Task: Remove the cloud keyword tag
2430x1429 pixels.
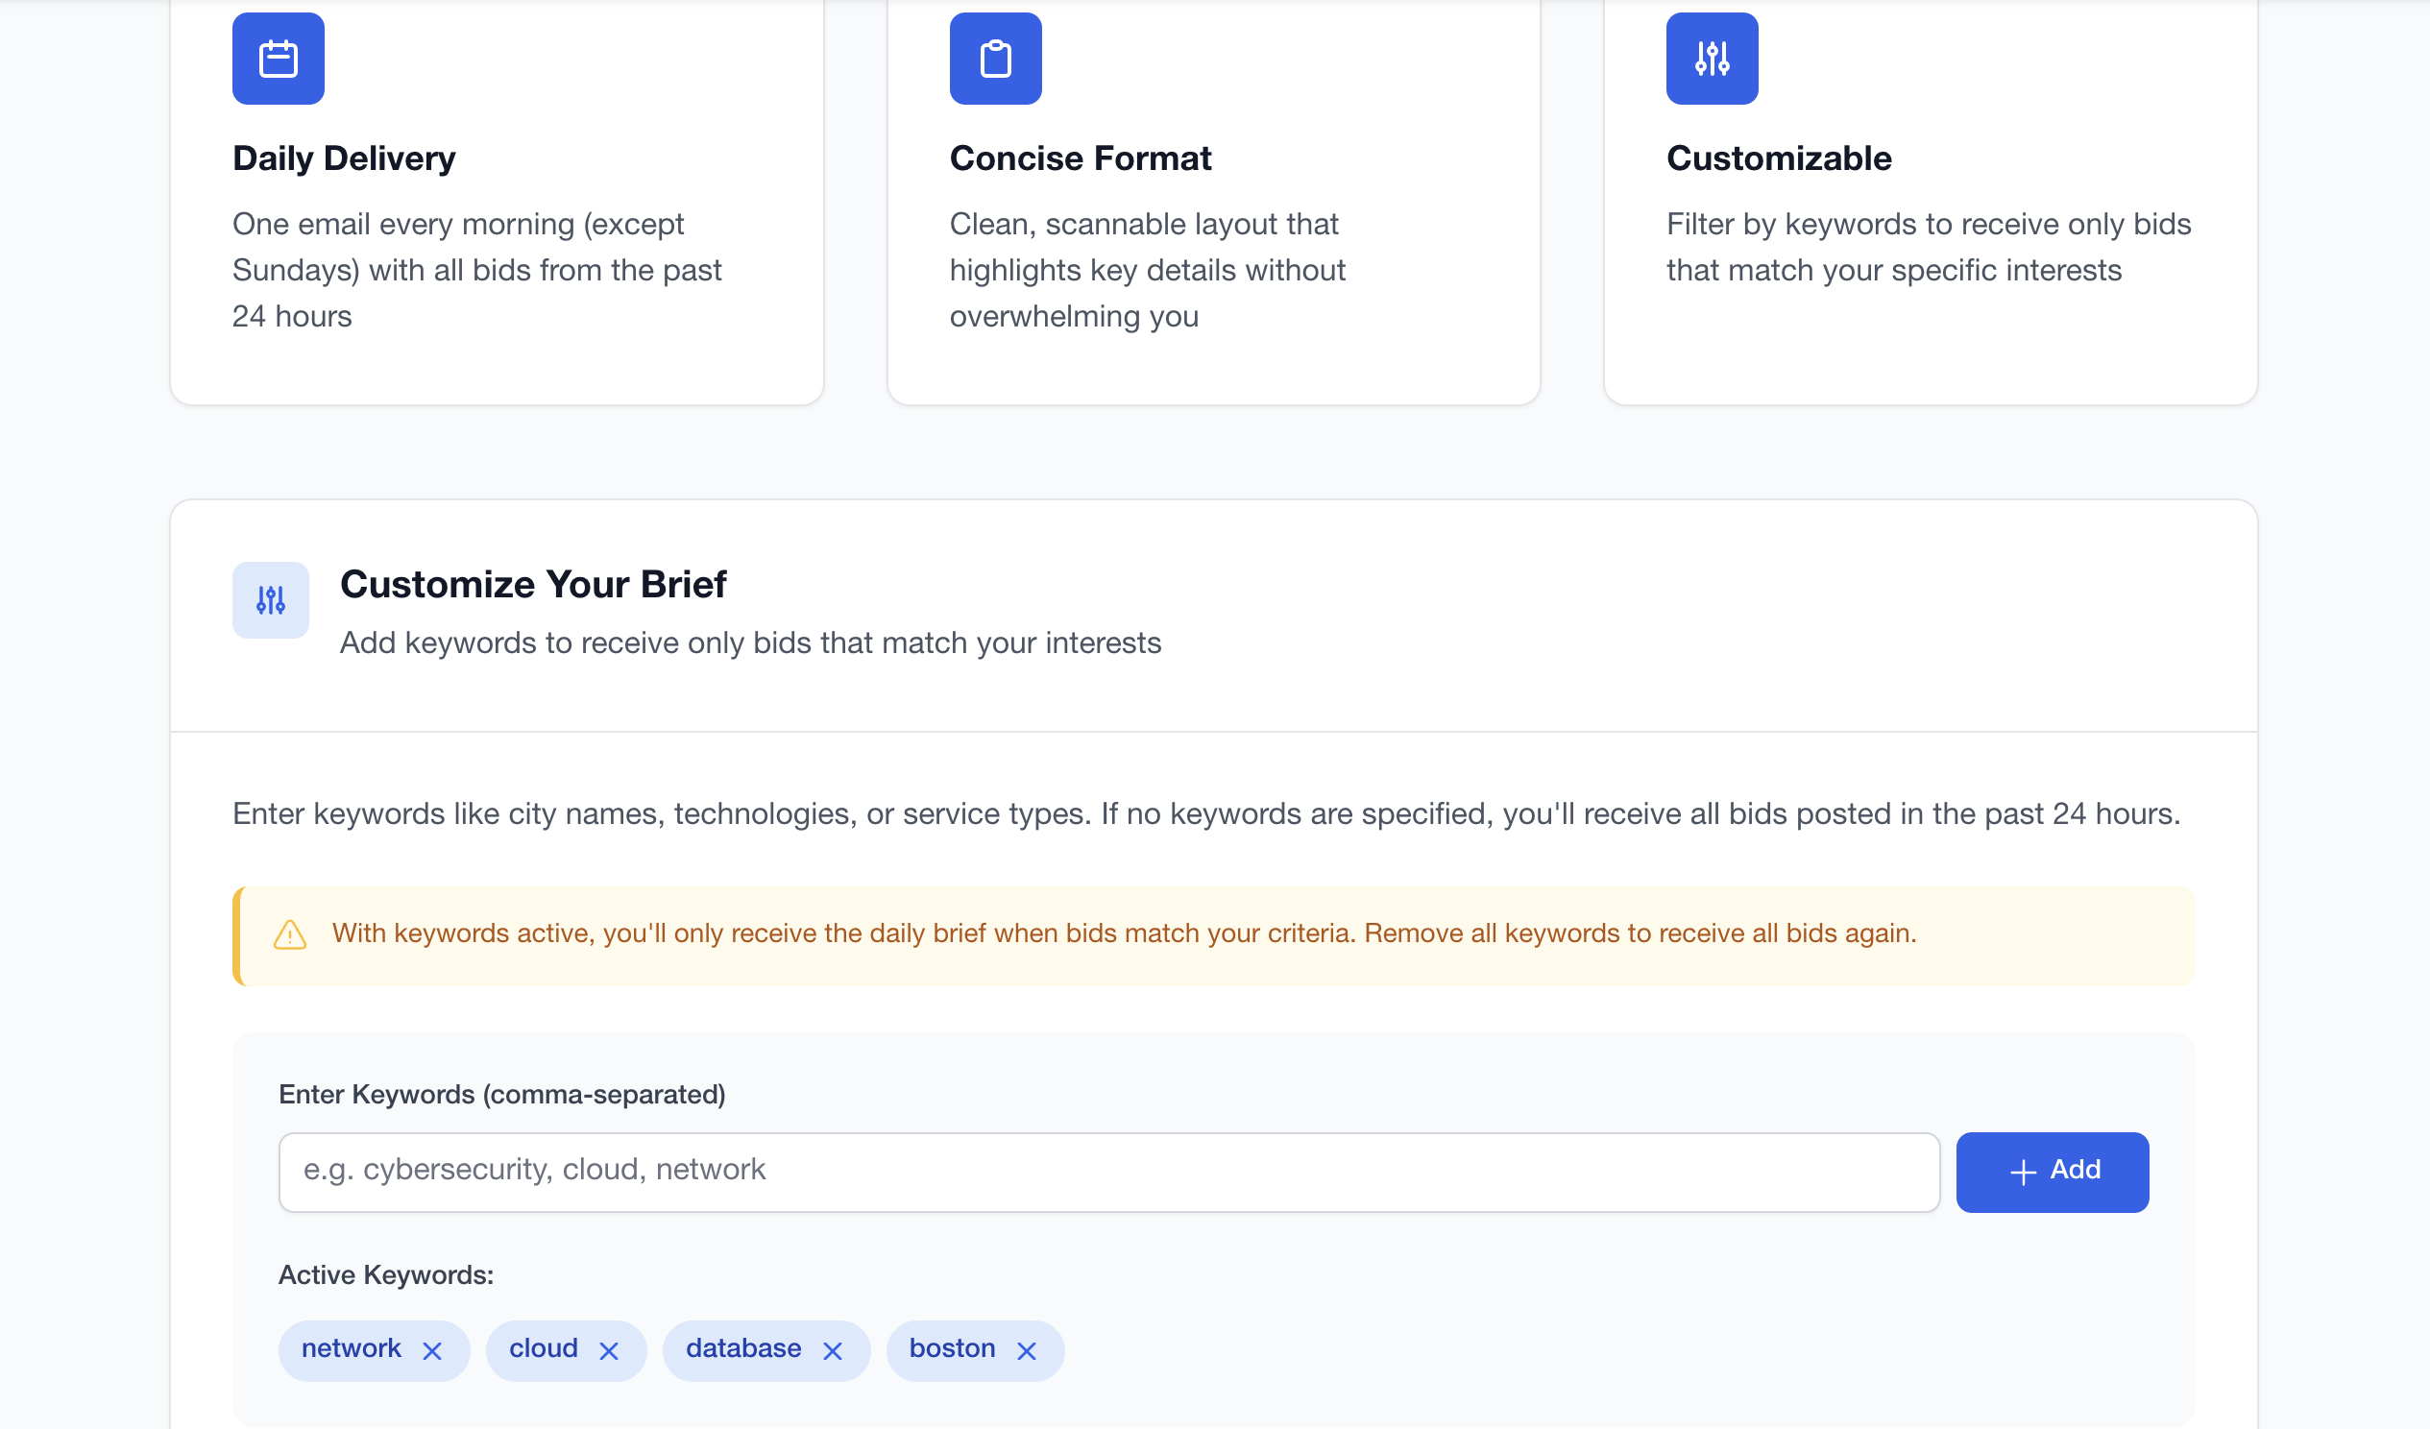Action: point(609,1351)
